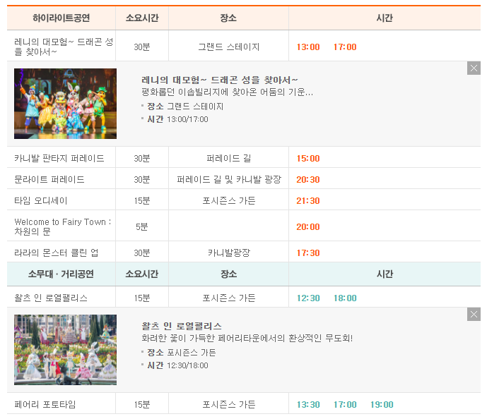Select the 화려한 꽃이 가득한 페어리타운 description
Image resolution: width=487 pixels, height=419 pixels.
[x=247, y=338]
